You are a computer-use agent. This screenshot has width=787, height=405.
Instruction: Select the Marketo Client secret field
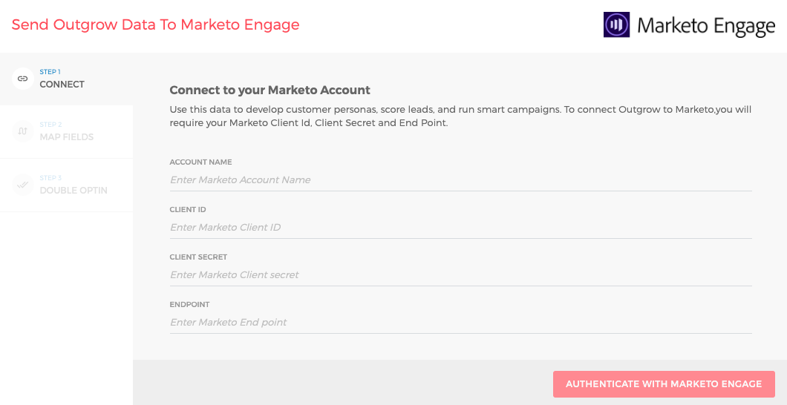[x=460, y=274]
